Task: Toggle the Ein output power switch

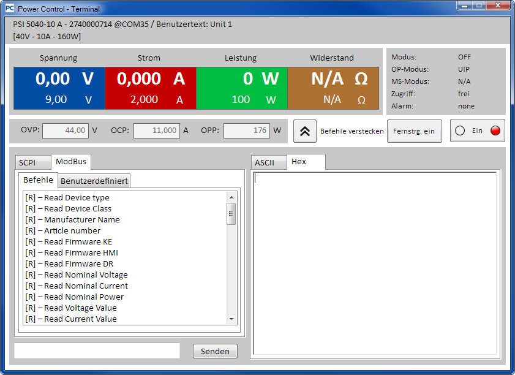Action: 477,131
